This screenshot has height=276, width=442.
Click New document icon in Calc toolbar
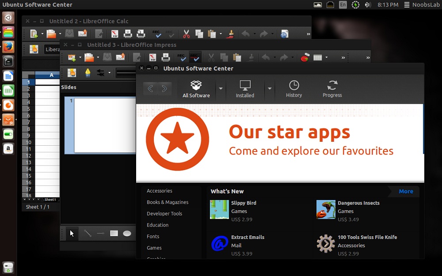(x=34, y=34)
